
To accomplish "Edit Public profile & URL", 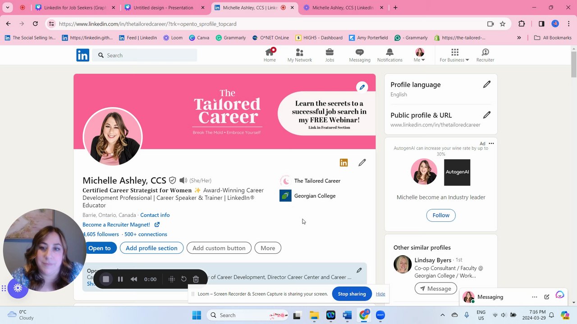I will click(x=487, y=115).
